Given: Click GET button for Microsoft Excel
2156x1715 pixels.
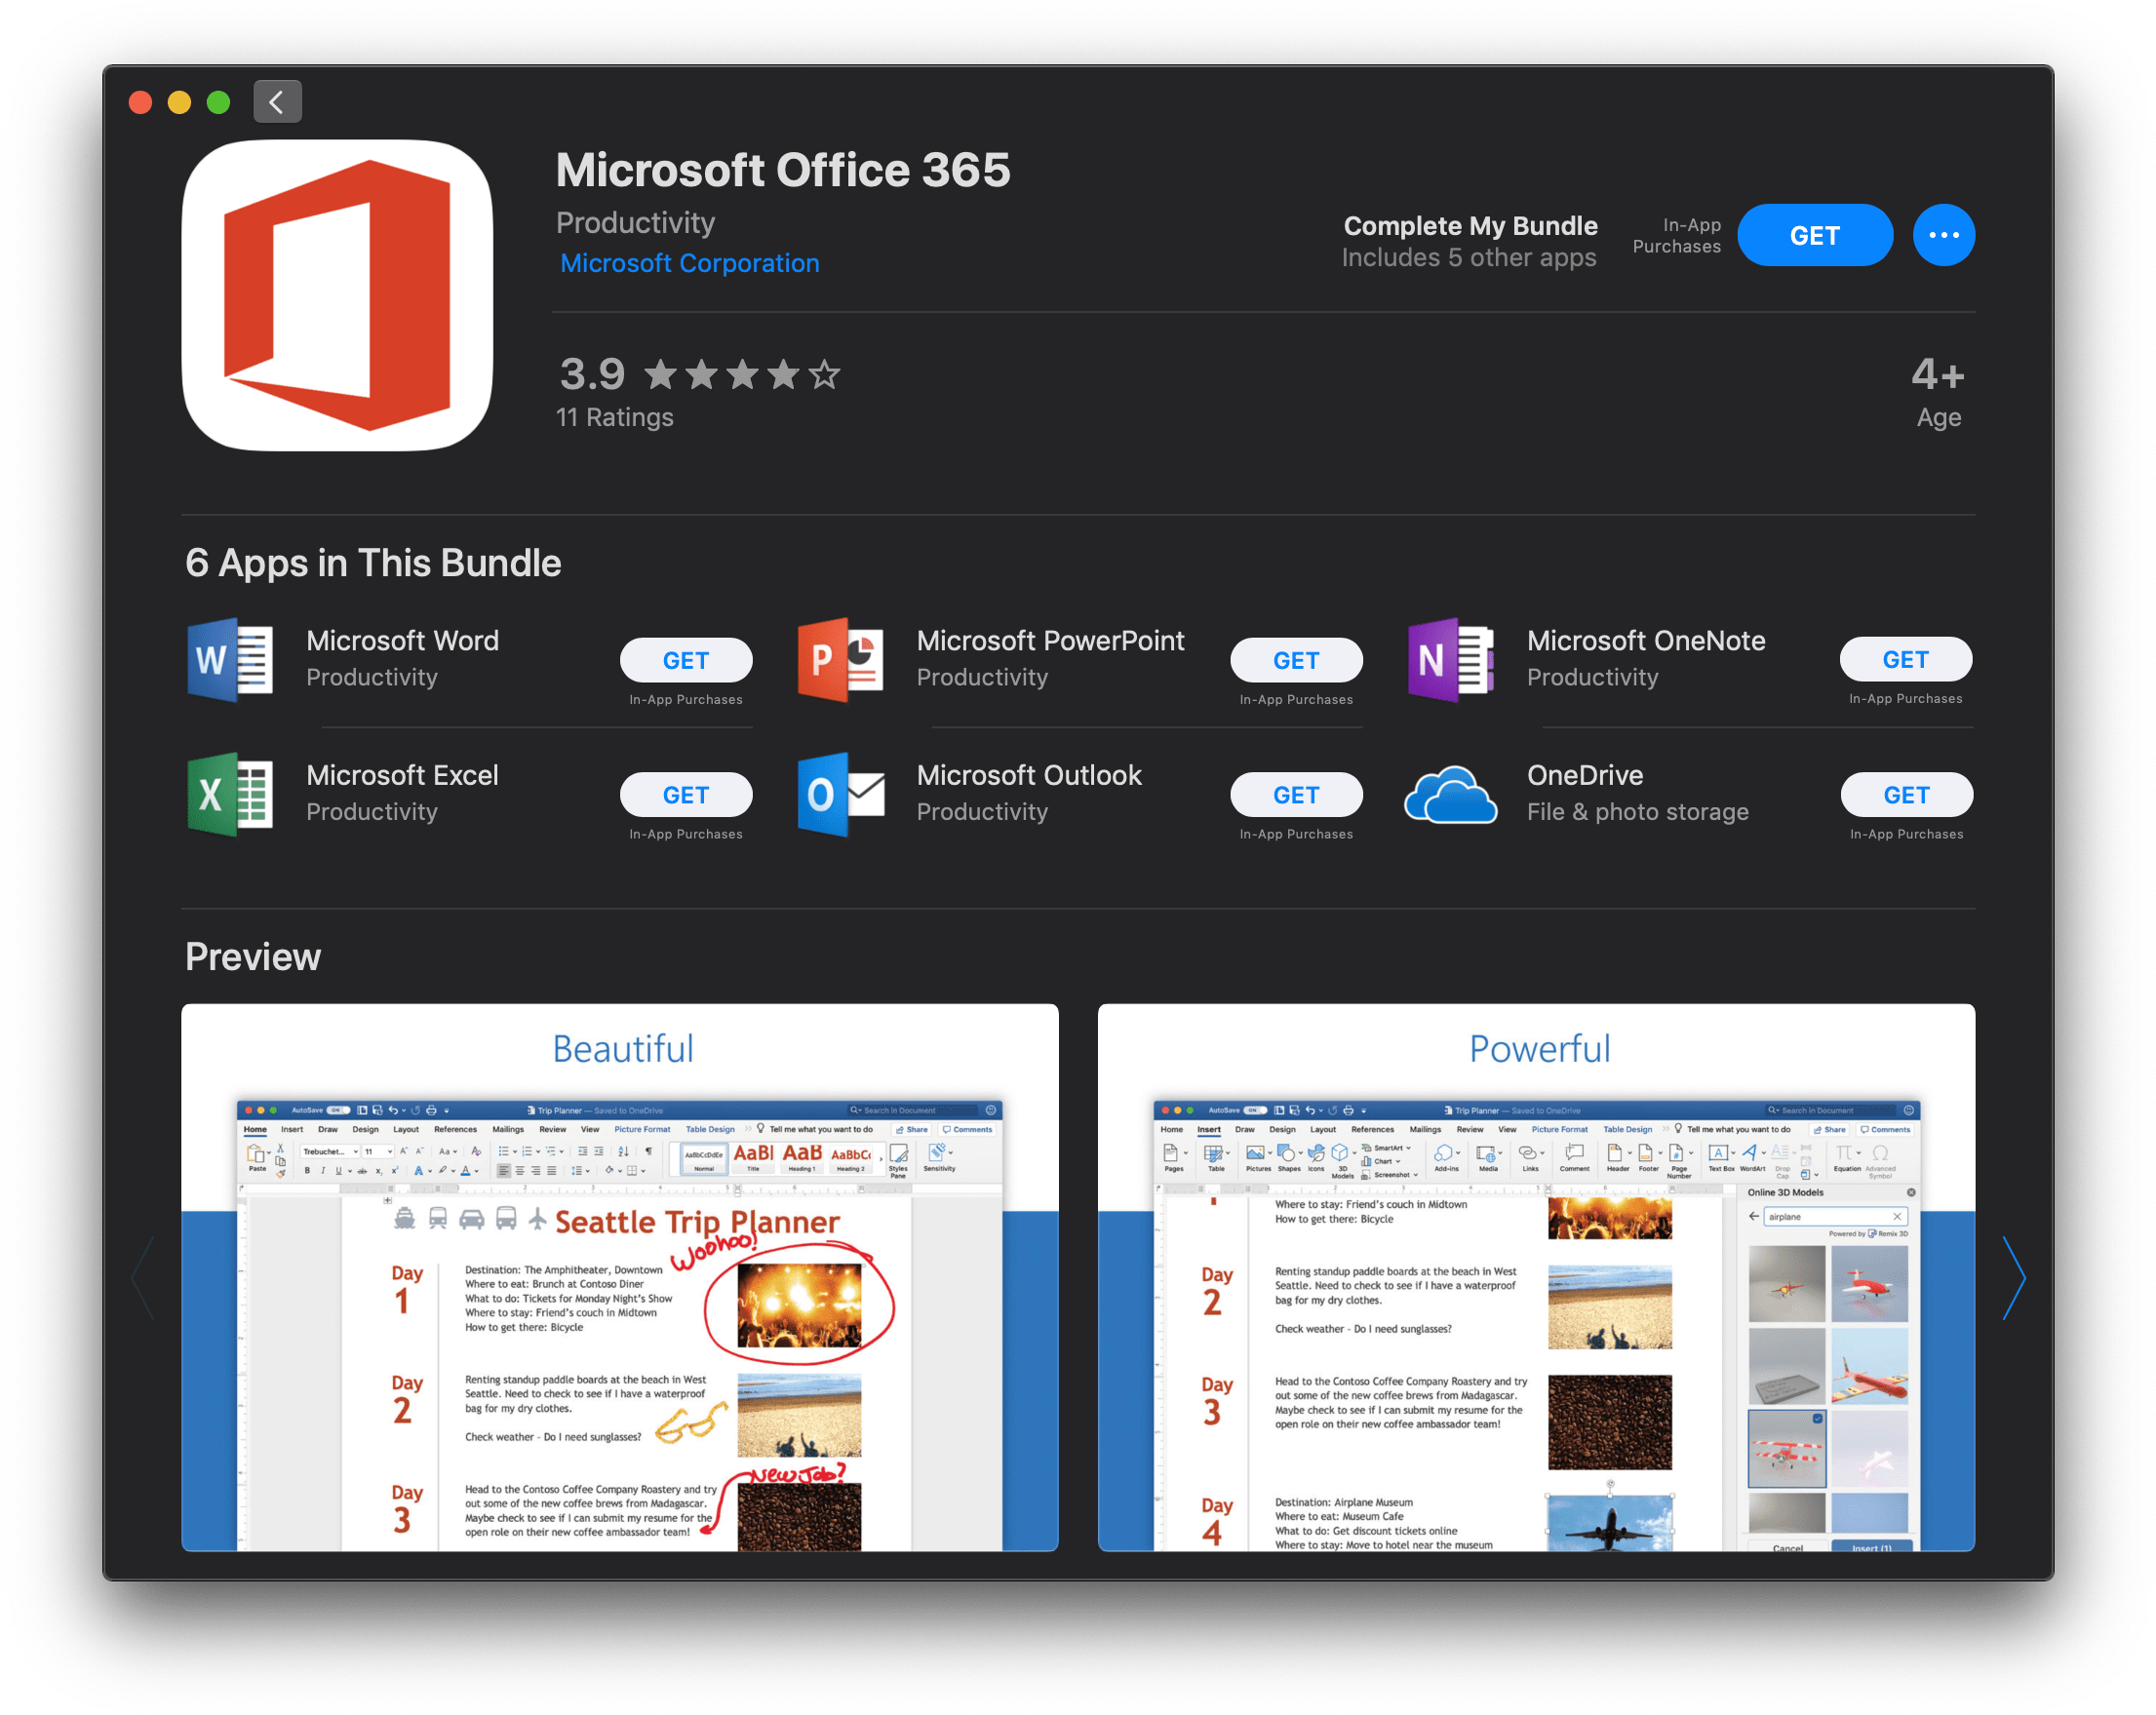Looking at the screenshot, I should point(685,795).
